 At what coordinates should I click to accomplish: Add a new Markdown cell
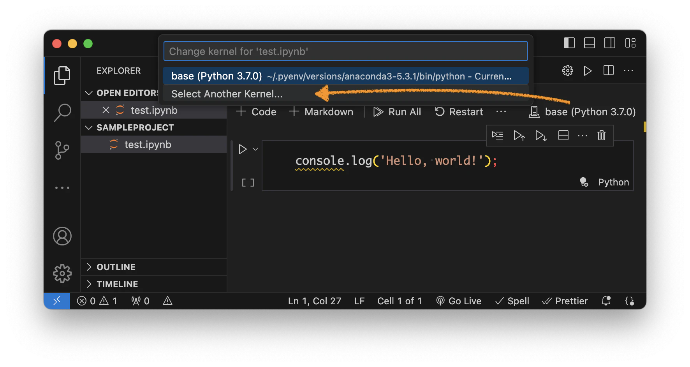pos(321,112)
